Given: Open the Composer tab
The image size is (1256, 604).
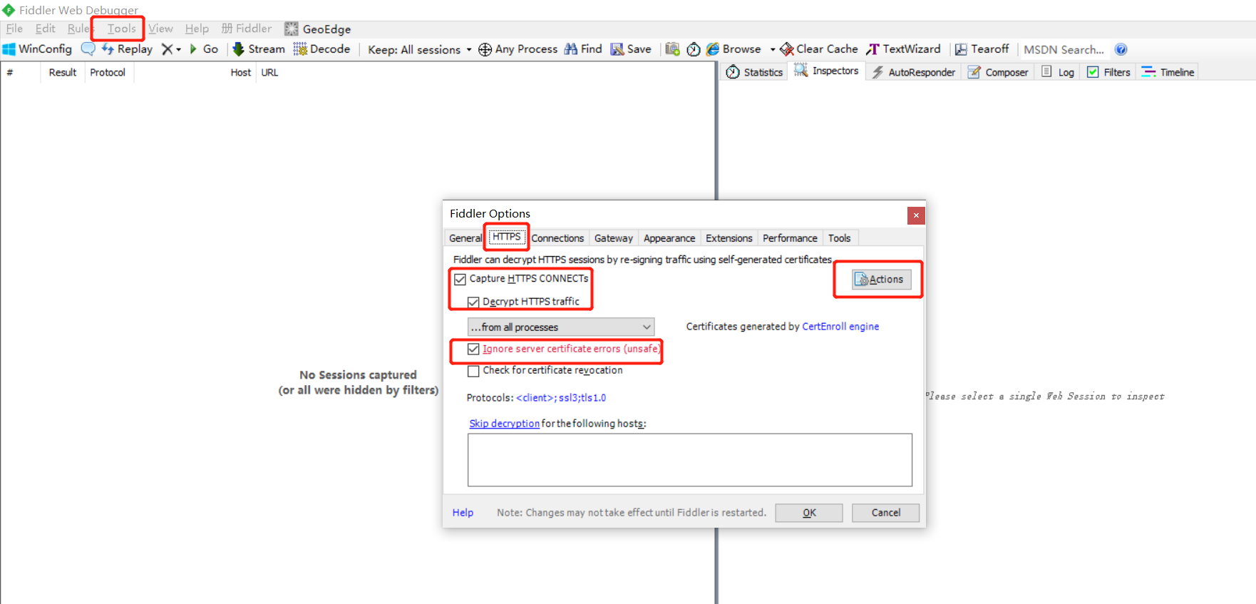Looking at the screenshot, I should (x=997, y=72).
